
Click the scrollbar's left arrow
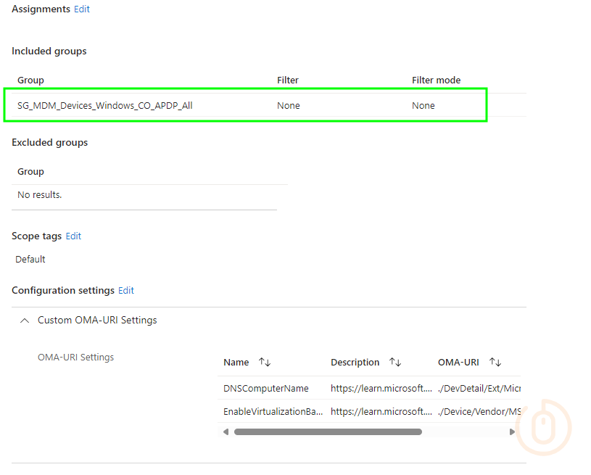pos(226,431)
